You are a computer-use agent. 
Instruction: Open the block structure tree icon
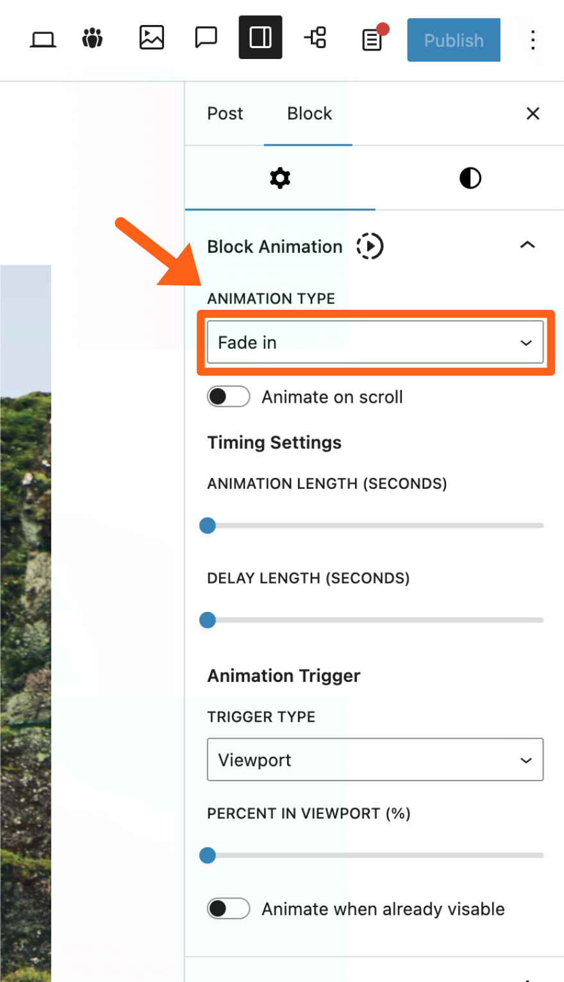[x=315, y=38]
